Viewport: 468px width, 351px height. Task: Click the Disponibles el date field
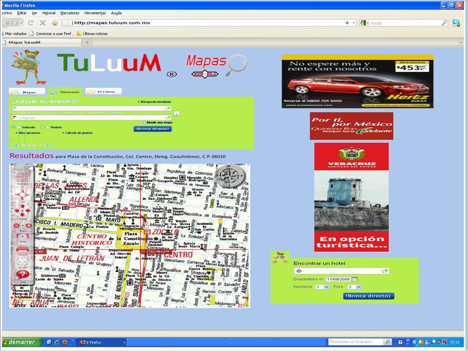tap(338, 279)
